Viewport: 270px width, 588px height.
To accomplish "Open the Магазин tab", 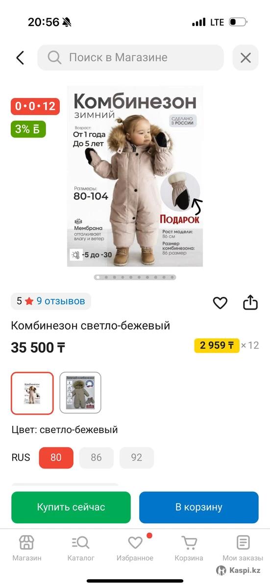I will 27,548.
